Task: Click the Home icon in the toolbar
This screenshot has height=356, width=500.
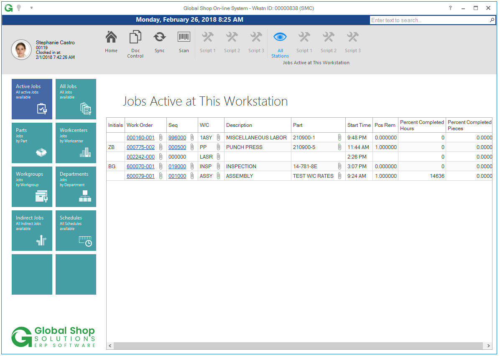Action: pyautogui.click(x=111, y=40)
